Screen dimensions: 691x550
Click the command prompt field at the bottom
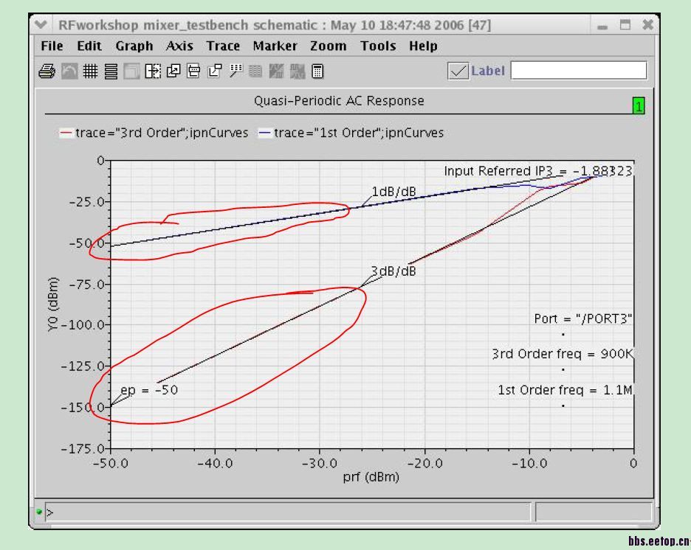tap(288, 512)
